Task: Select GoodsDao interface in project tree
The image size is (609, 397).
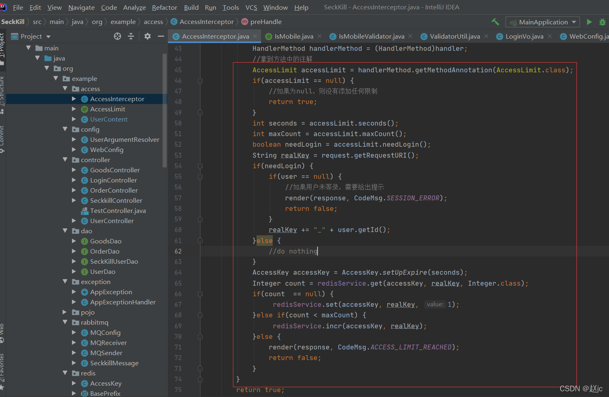Action: click(106, 241)
